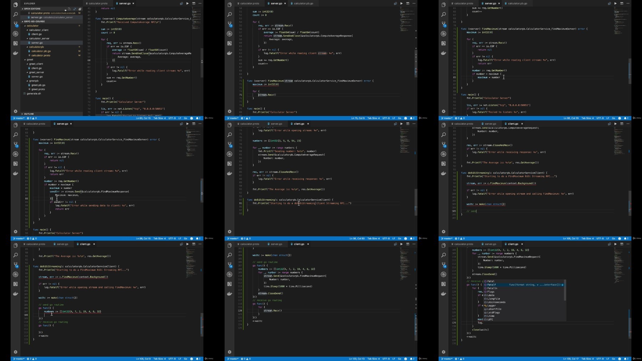Open greet.proto from the Explorer file tree
642x361 pixels.
click(x=38, y=89)
